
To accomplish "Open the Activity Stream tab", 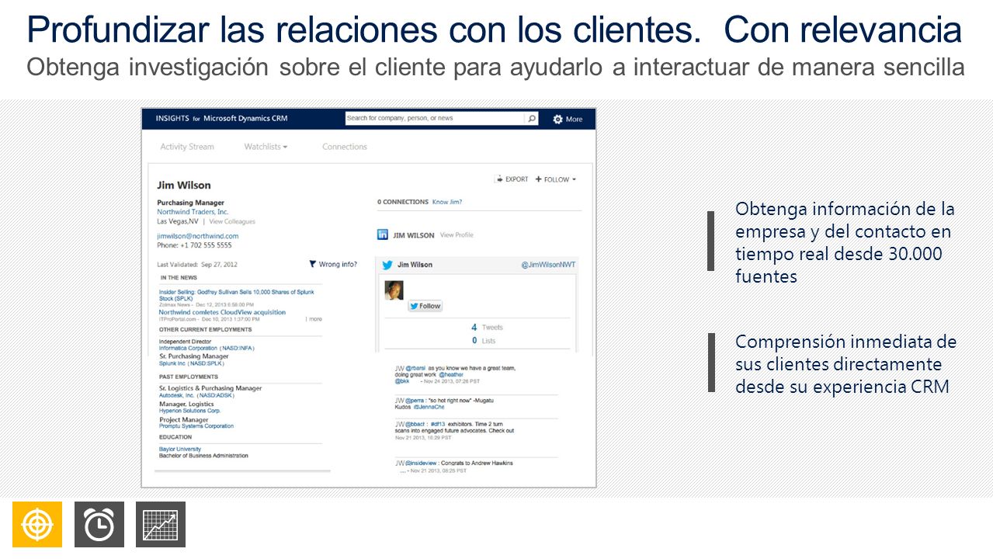I will coord(187,147).
